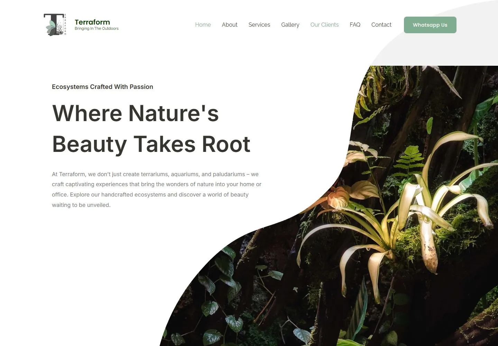This screenshot has width=498, height=346.
Task: Navigate to the Gallery page
Action: click(x=290, y=25)
